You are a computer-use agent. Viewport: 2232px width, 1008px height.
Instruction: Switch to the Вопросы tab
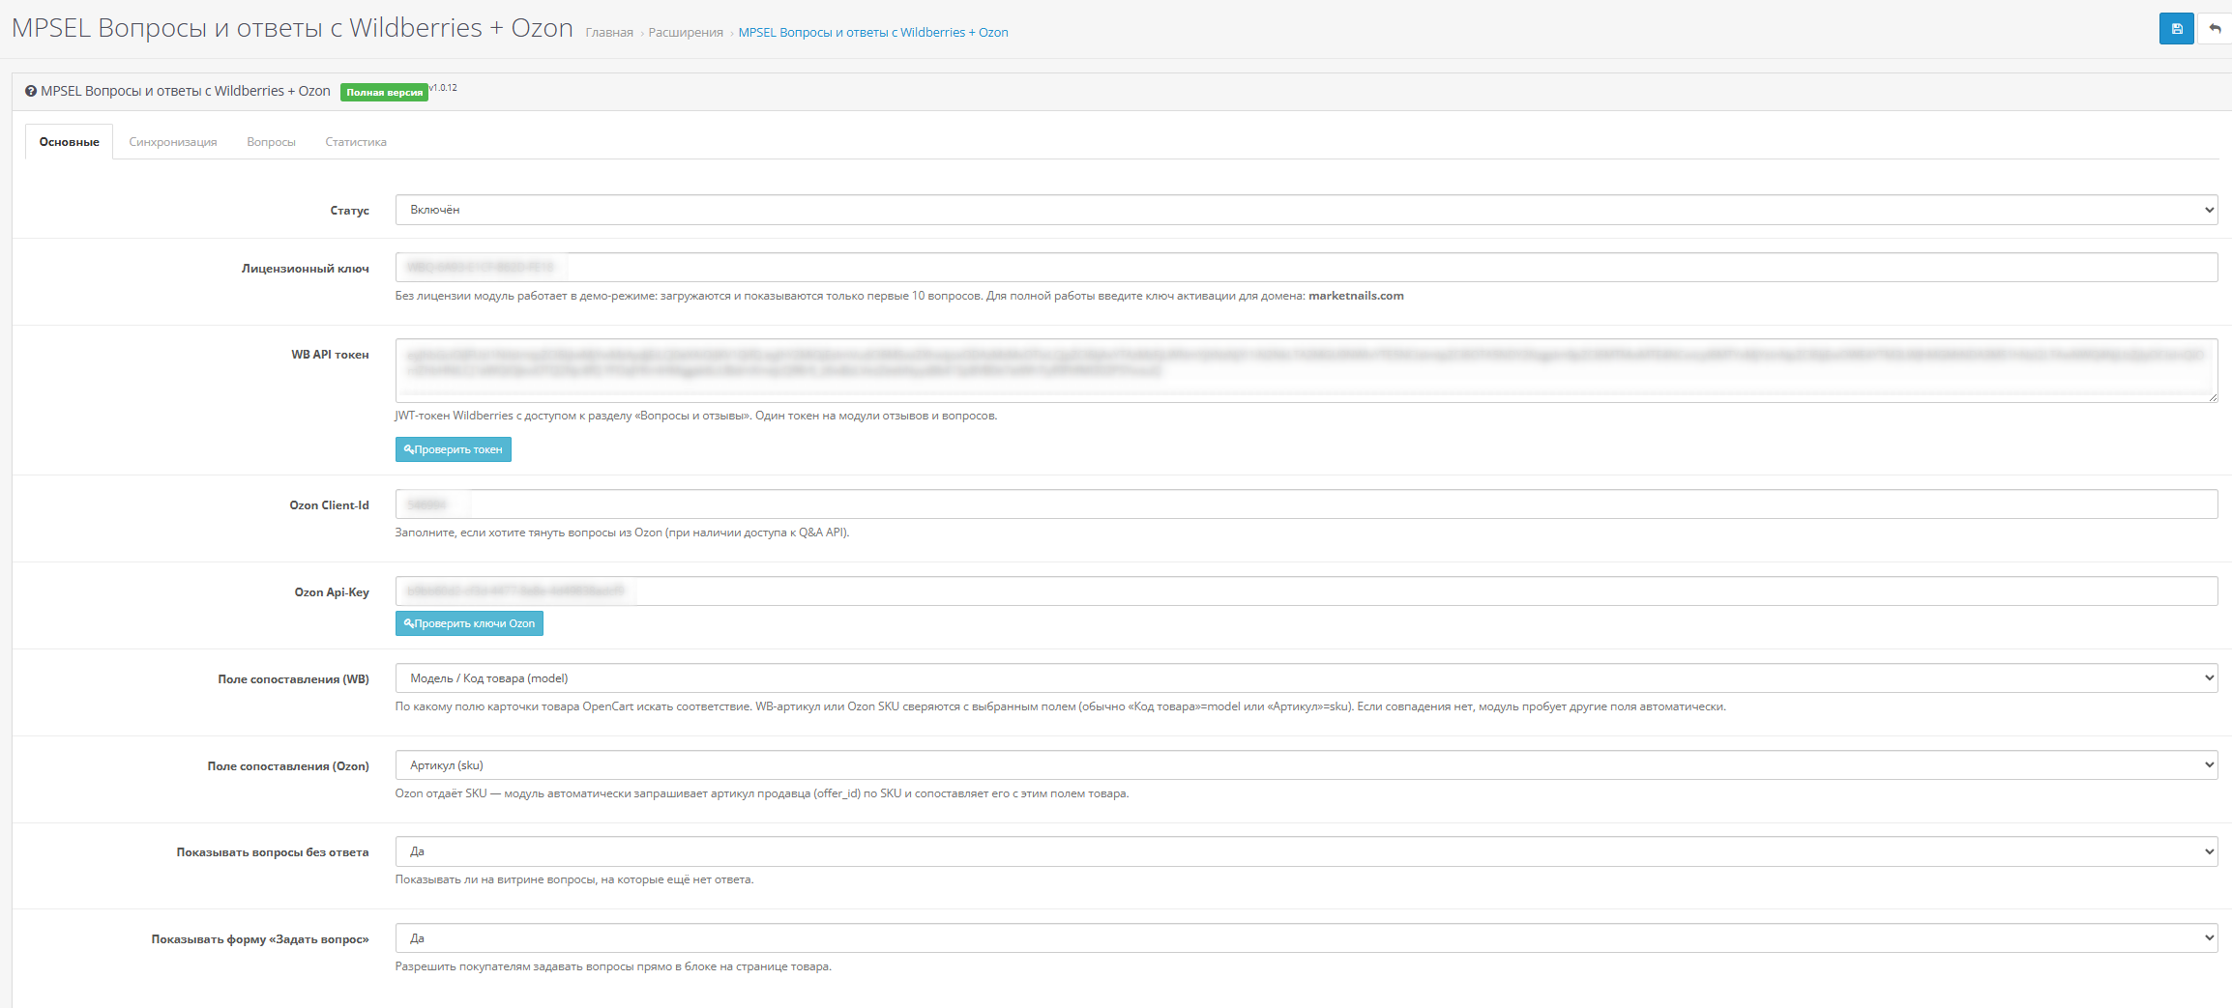click(x=271, y=142)
